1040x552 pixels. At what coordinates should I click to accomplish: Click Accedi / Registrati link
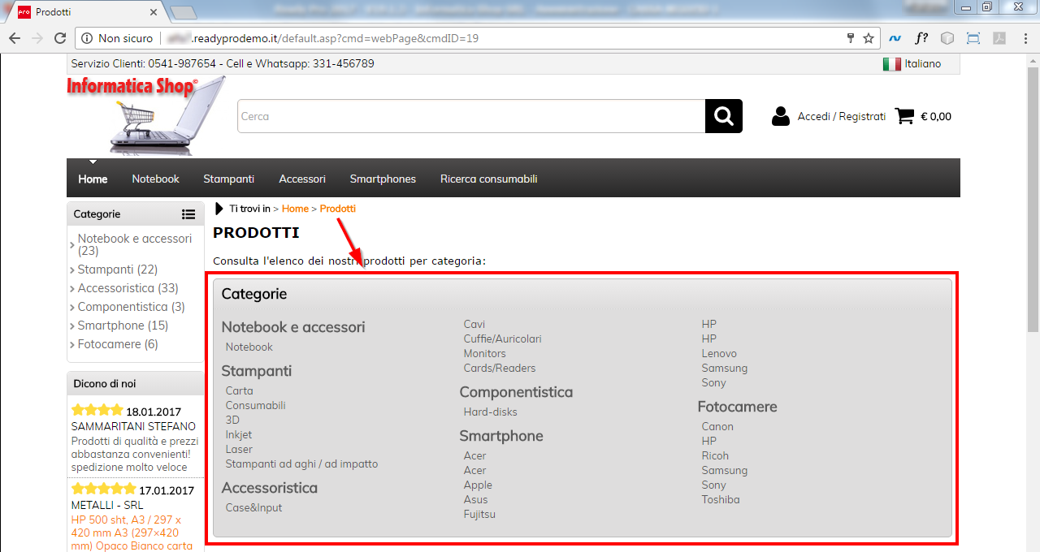click(842, 116)
